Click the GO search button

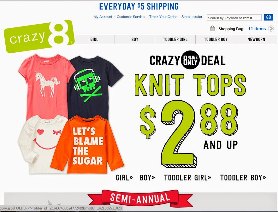point(269,17)
